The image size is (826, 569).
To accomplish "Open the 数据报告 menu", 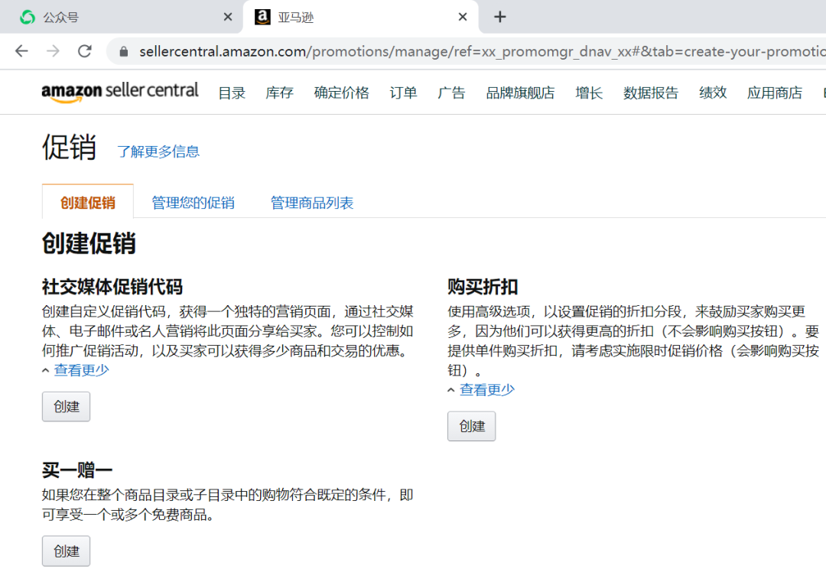I will pos(650,93).
